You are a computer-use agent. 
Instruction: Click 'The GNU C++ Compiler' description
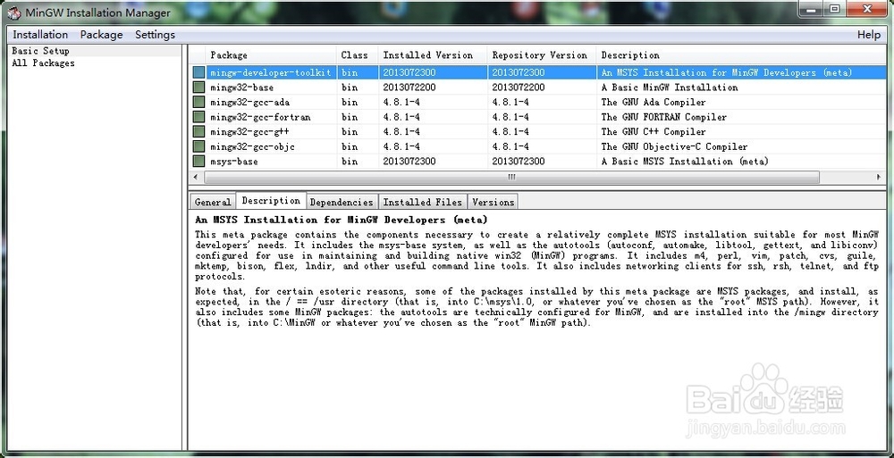654,131
